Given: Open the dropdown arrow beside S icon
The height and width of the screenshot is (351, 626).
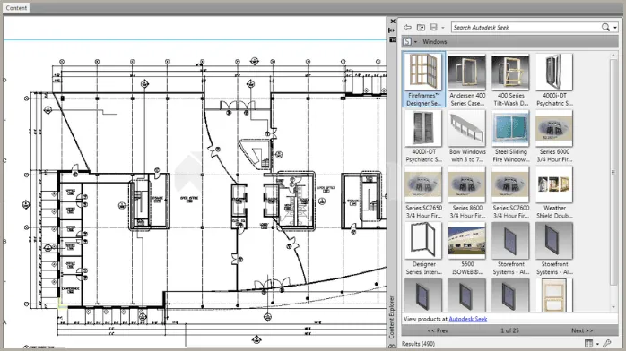Looking at the screenshot, I should [415, 42].
